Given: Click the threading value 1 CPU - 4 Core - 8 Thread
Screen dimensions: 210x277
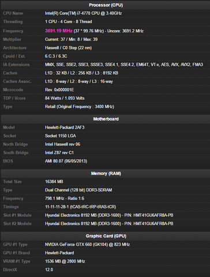Looking at the screenshot, I should click(69, 22).
